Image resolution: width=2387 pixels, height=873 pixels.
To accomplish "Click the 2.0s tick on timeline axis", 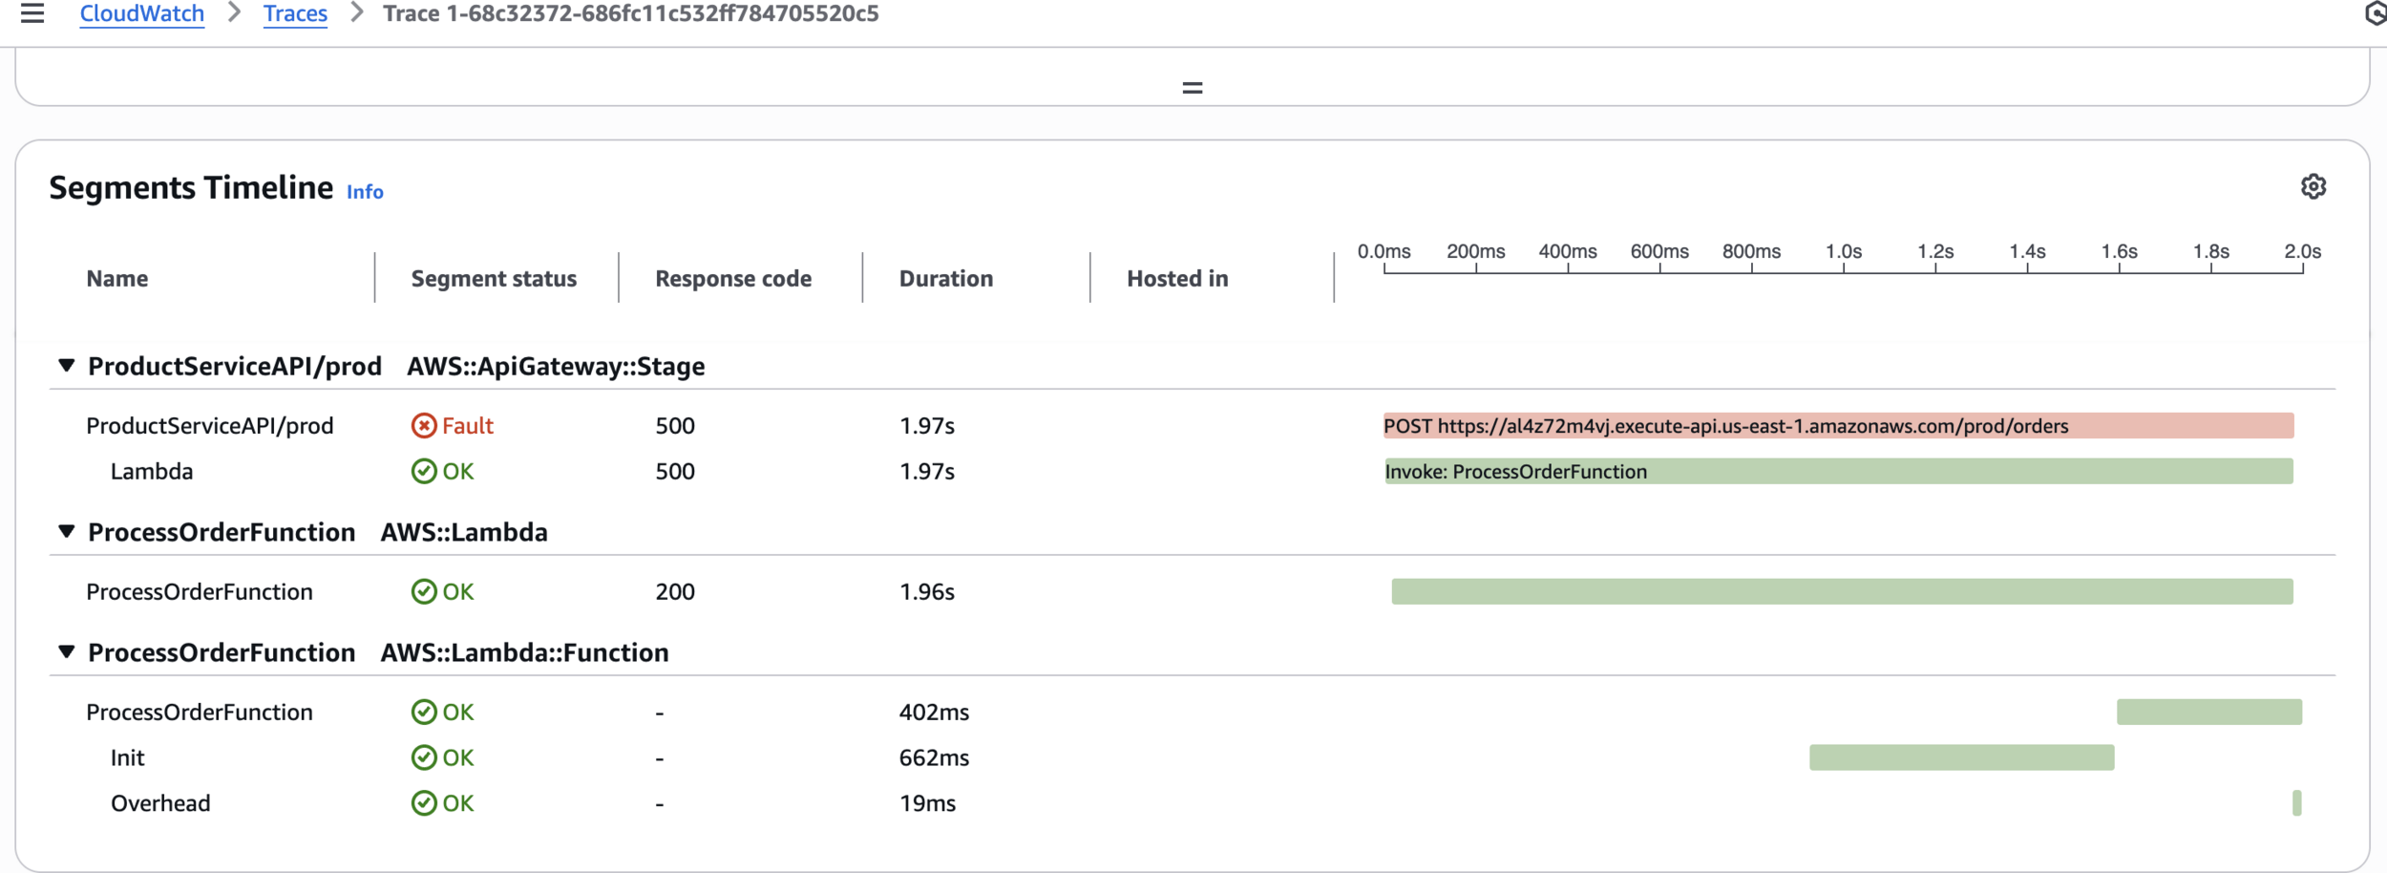I will (x=2302, y=251).
